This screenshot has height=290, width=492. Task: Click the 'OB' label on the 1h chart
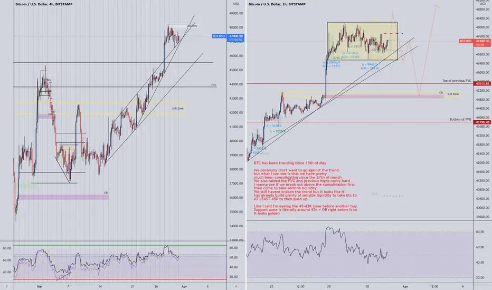tap(441, 93)
